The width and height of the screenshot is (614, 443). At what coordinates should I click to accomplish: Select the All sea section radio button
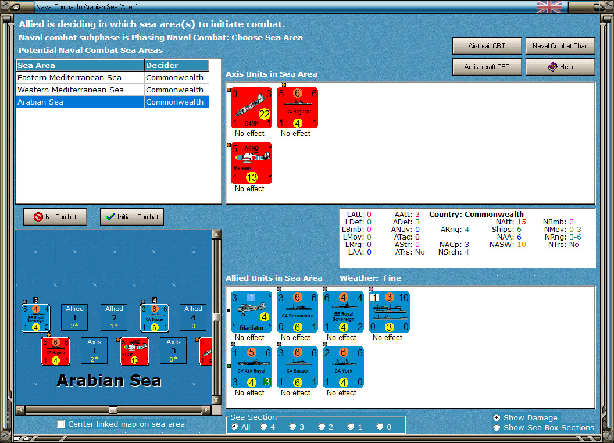(234, 427)
